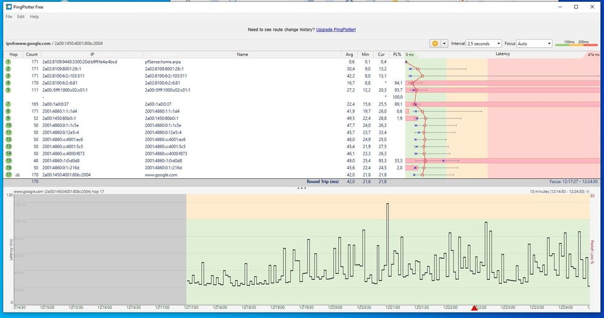Click the 94,1 packet loss value in hop 4

click(x=398, y=83)
